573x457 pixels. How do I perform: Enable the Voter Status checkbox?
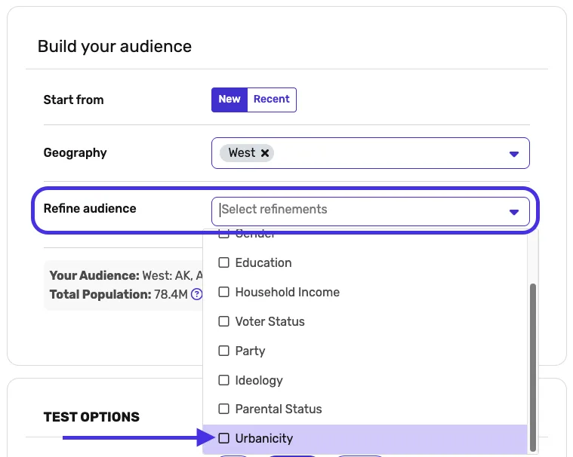(x=223, y=322)
